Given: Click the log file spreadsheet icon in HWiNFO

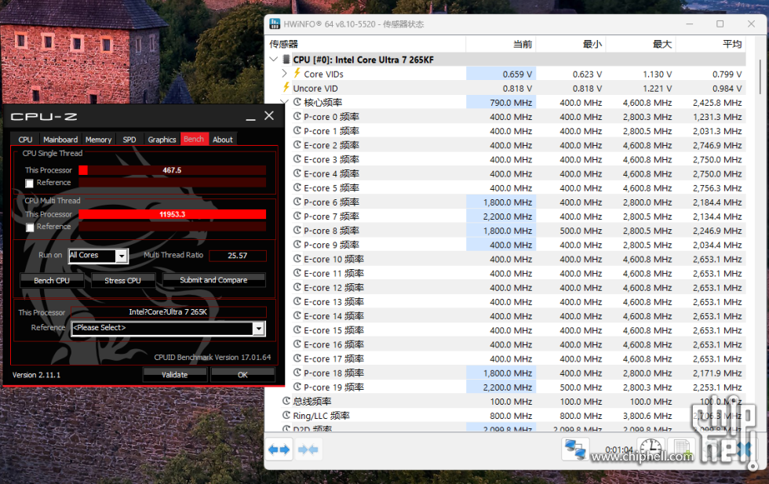Looking at the screenshot, I should point(682,449).
